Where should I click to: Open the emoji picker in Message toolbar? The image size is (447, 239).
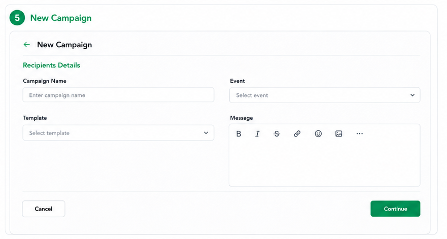pos(318,133)
